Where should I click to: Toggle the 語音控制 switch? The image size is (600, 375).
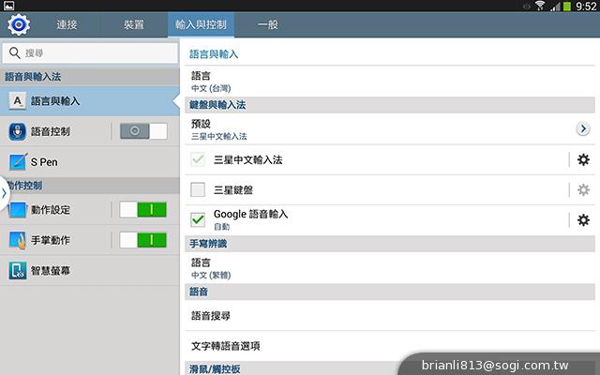(143, 131)
